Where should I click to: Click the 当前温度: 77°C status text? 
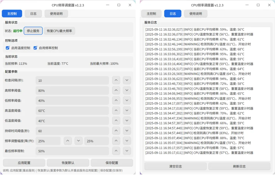click(x=58, y=64)
